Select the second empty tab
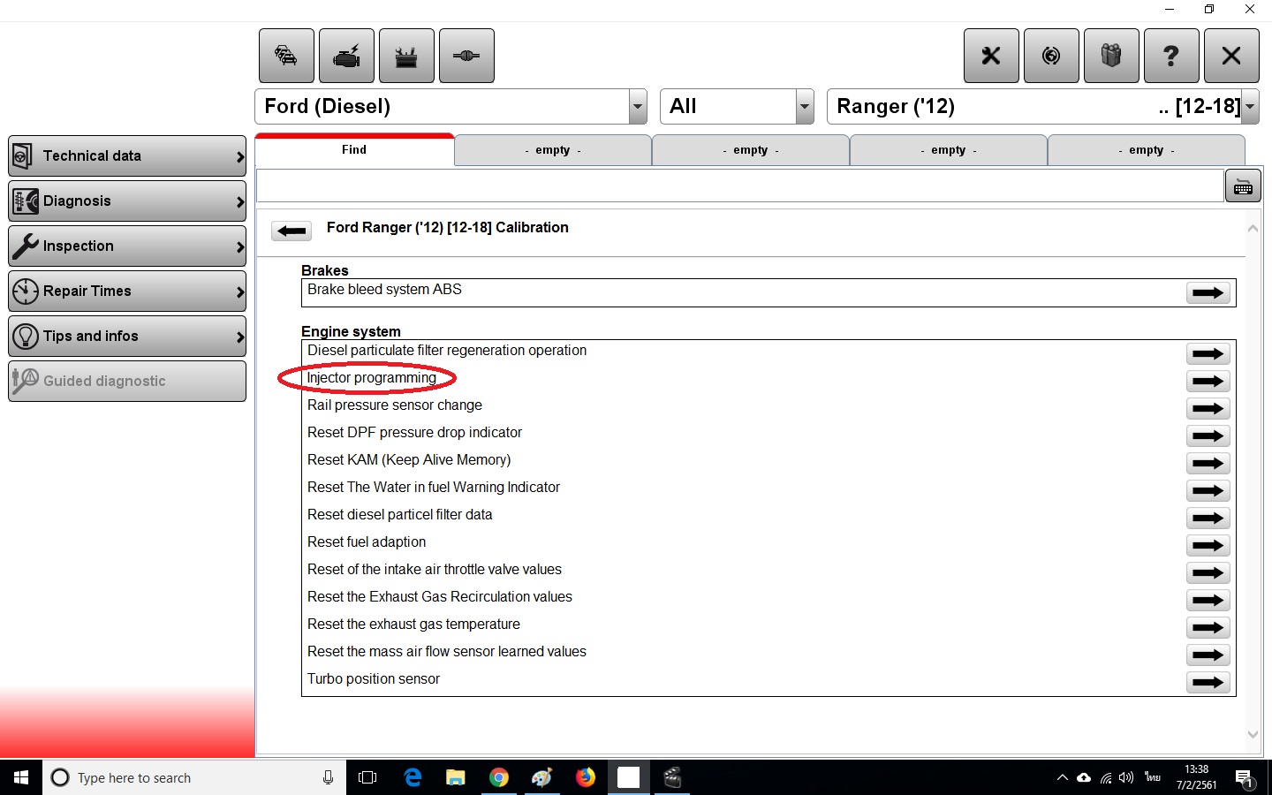 click(x=751, y=150)
